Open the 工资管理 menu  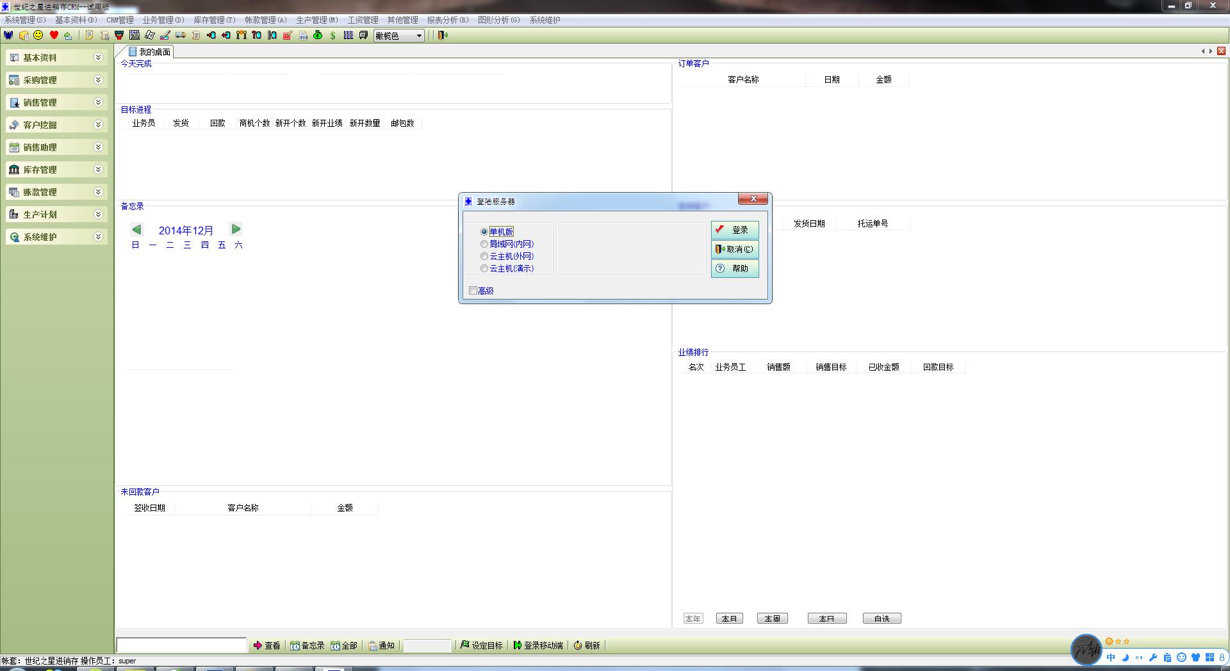[x=363, y=20]
